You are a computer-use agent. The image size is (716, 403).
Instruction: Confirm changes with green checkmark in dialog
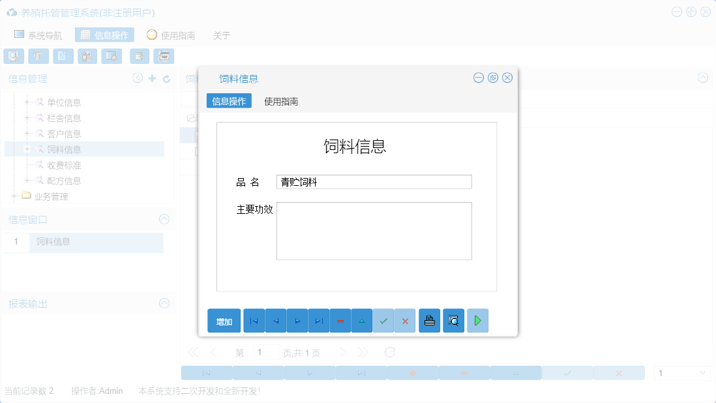click(x=383, y=321)
